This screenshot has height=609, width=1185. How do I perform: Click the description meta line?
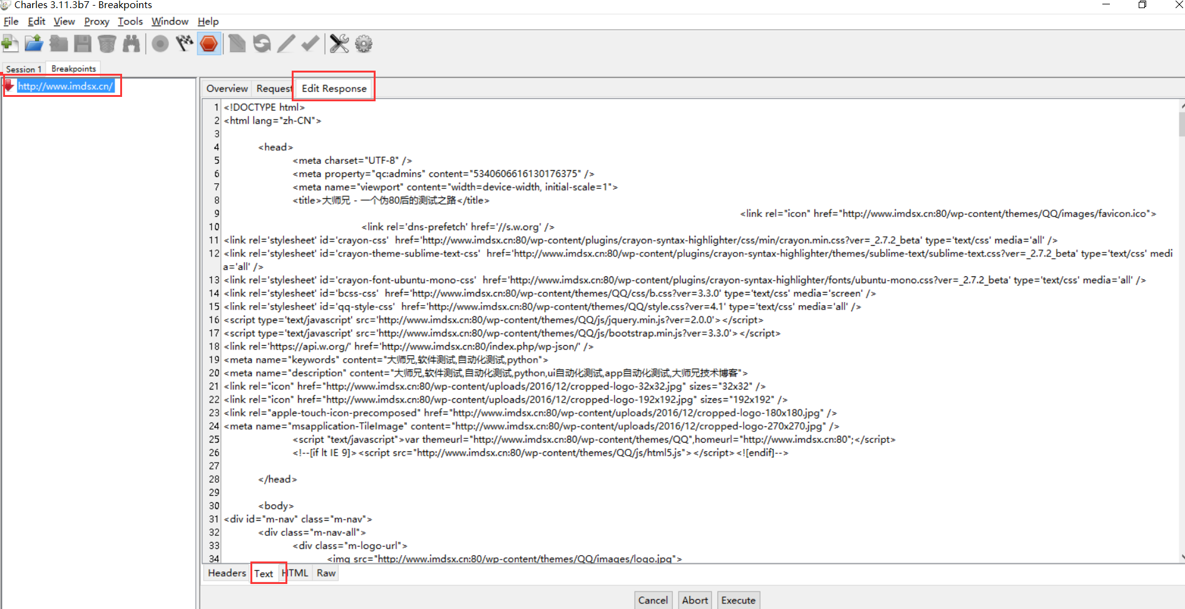pos(486,373)
